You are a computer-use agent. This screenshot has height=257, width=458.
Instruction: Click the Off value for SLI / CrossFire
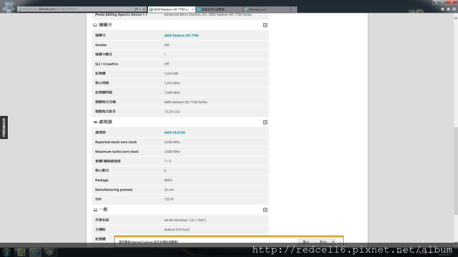pyautogui.click(x=166, y=64)
